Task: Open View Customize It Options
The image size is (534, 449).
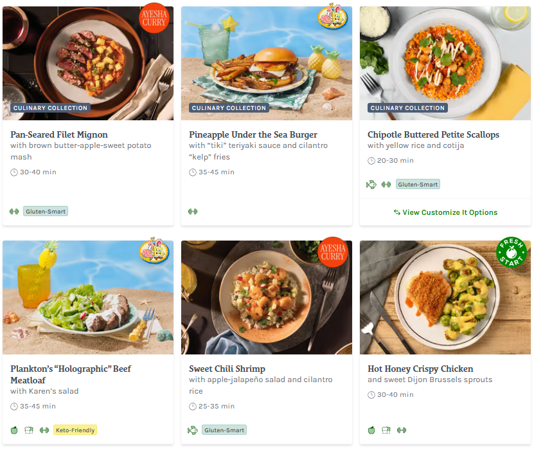Action: point(445,212)
